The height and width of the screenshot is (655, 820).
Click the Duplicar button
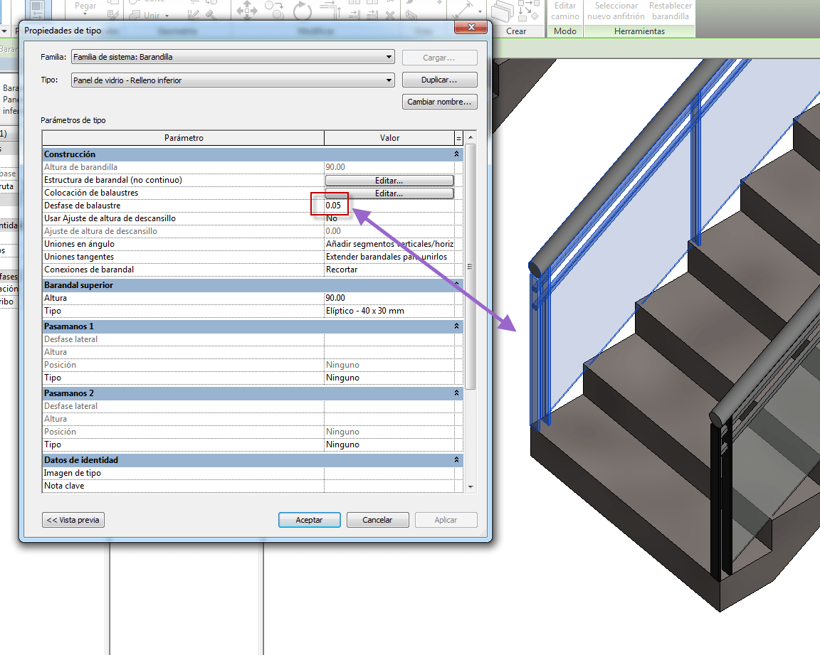[439, 80]
